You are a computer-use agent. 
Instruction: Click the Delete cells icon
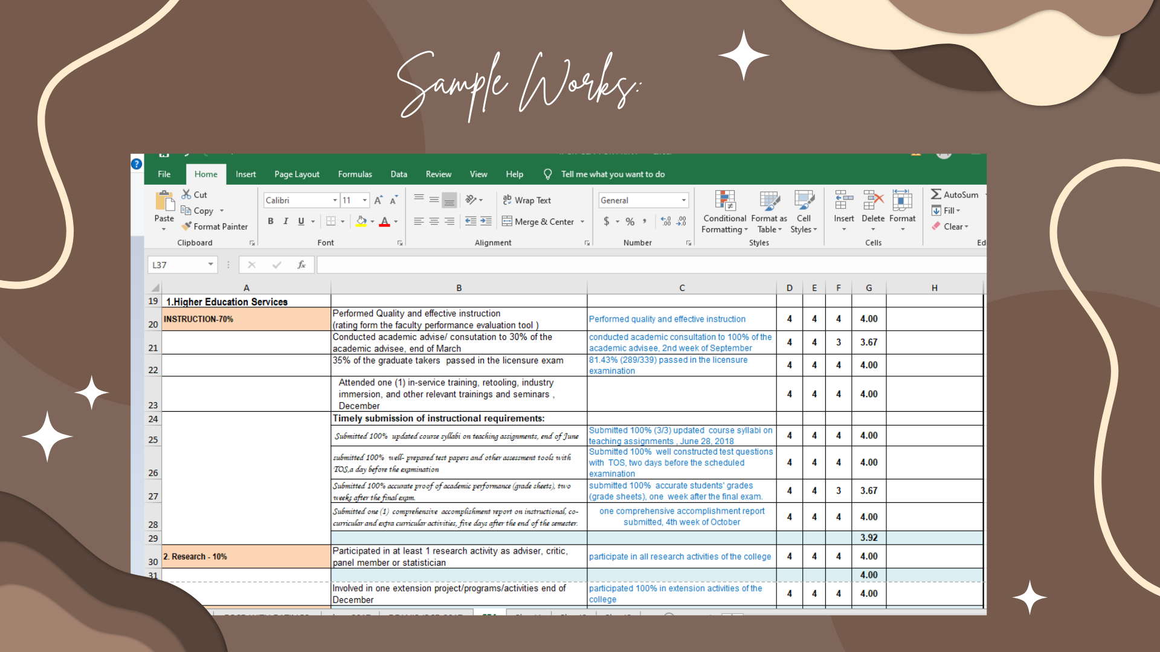coord(873,200)
